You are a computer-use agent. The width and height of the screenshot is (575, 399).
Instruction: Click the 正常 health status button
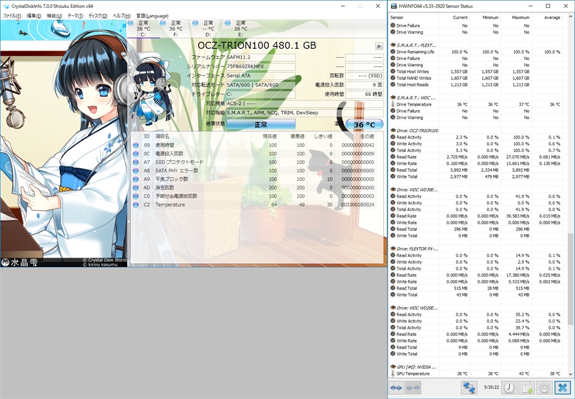click(261, 125)
